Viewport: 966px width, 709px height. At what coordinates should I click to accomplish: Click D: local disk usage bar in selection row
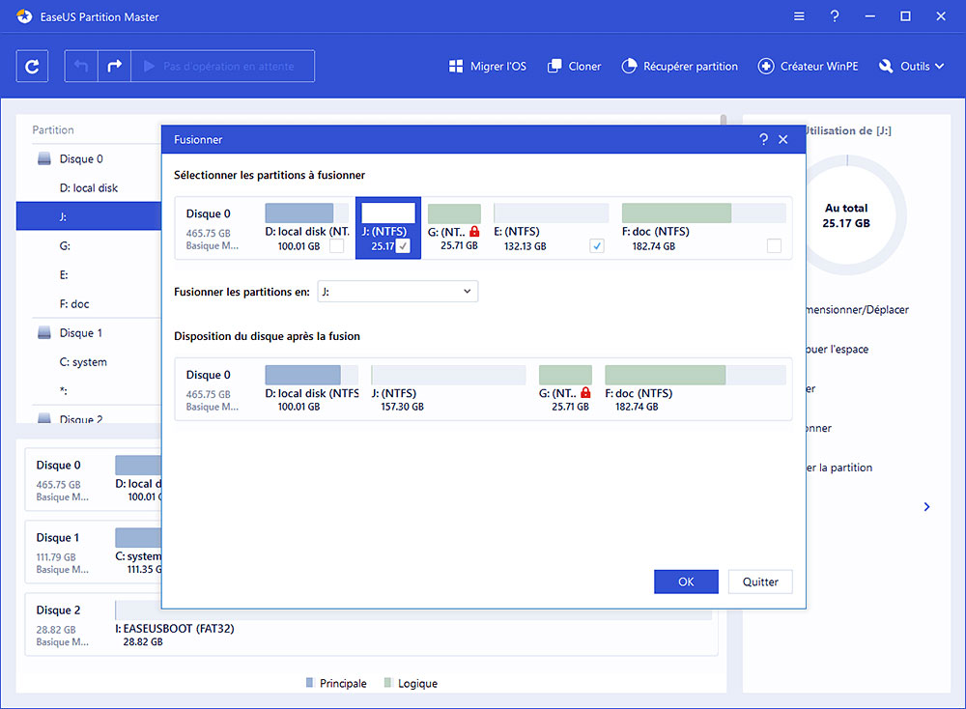click(307, 213)
